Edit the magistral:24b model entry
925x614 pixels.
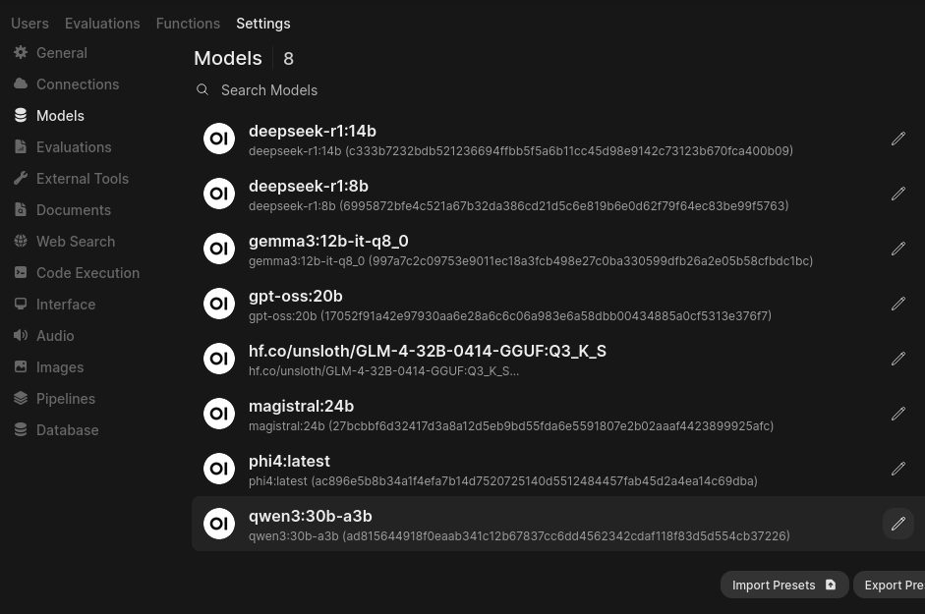tap(897, 414)
